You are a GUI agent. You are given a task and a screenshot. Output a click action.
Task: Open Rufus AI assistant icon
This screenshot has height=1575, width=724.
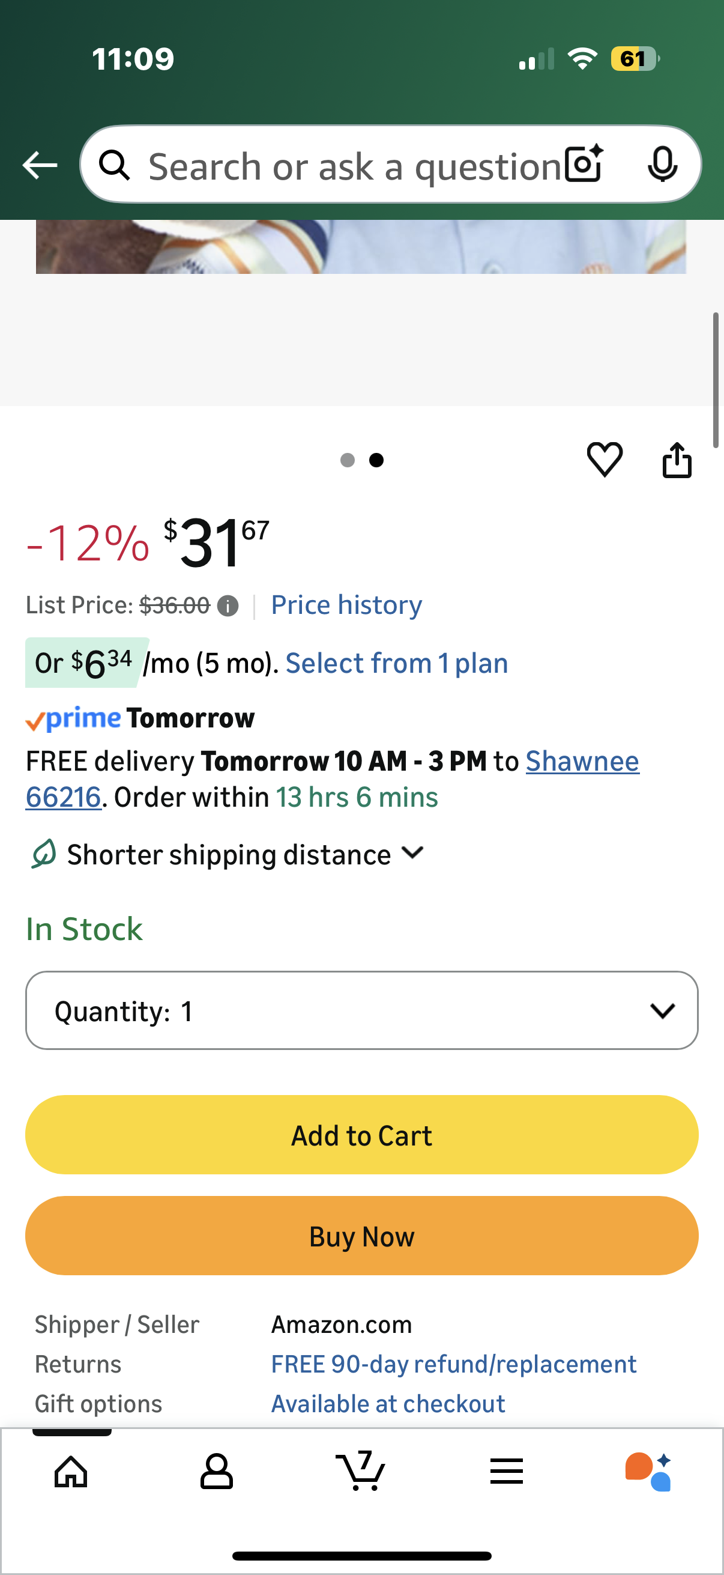(x=648, y=1471)
